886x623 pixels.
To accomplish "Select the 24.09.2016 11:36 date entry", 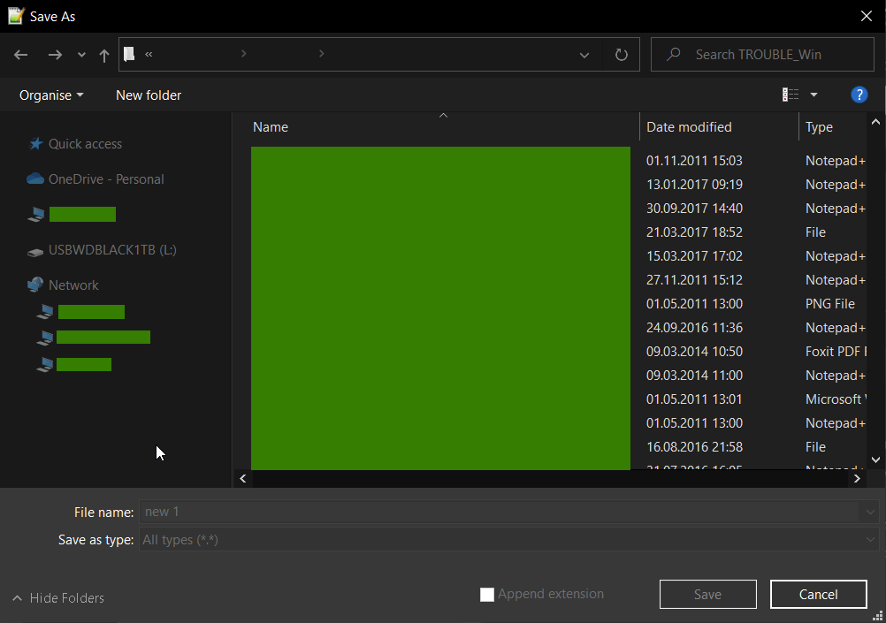I will pos(694,328).
